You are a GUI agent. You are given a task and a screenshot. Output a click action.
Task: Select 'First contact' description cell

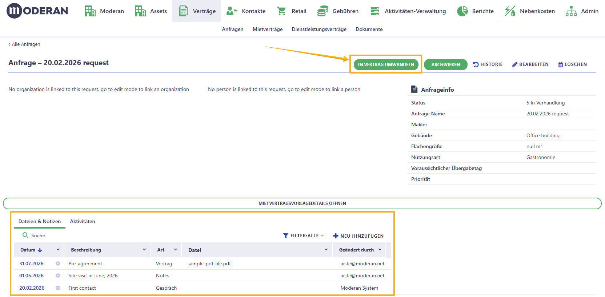tap(82, 288)
